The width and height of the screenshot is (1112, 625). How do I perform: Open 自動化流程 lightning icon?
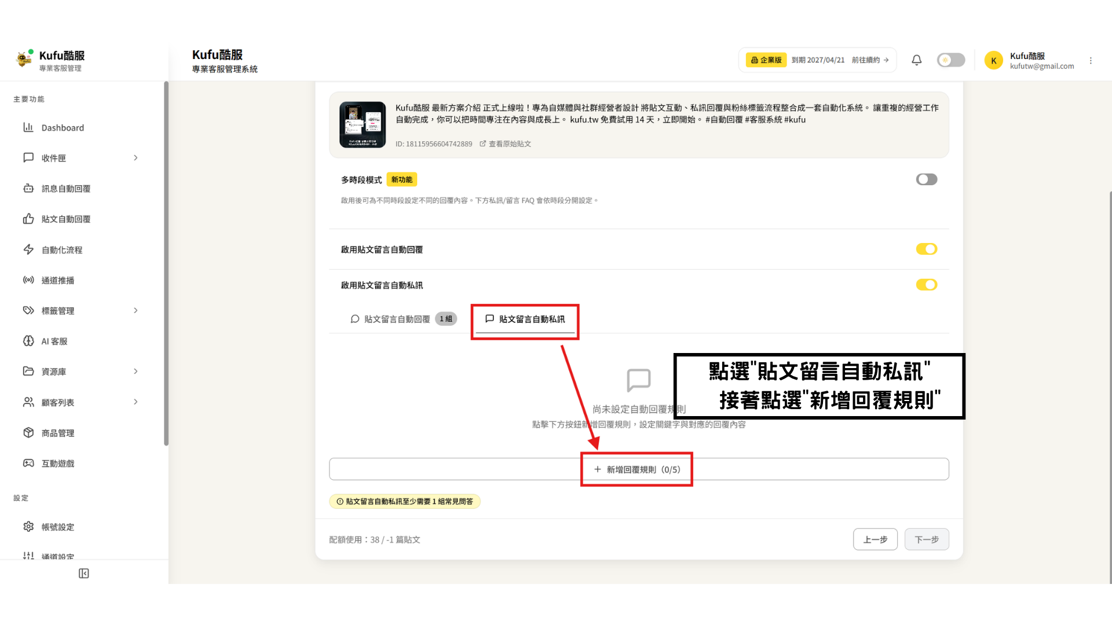(x=28, y=249)
